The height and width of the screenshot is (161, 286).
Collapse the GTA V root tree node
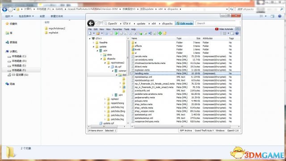89,38
